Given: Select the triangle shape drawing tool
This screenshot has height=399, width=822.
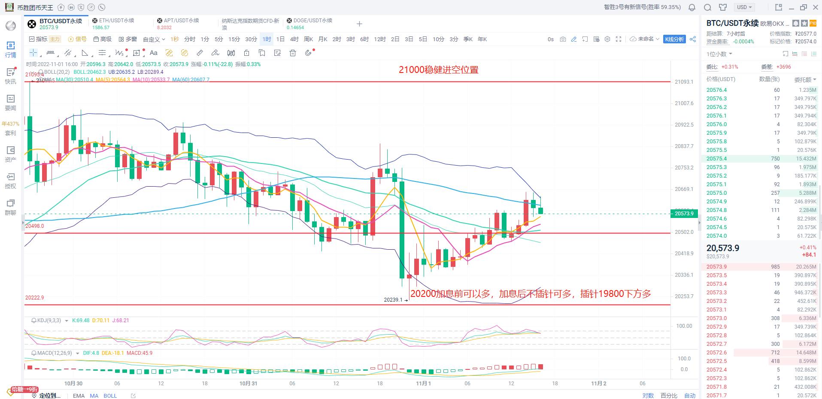Looking at the screenshot, I should click(x=85, y=53).
